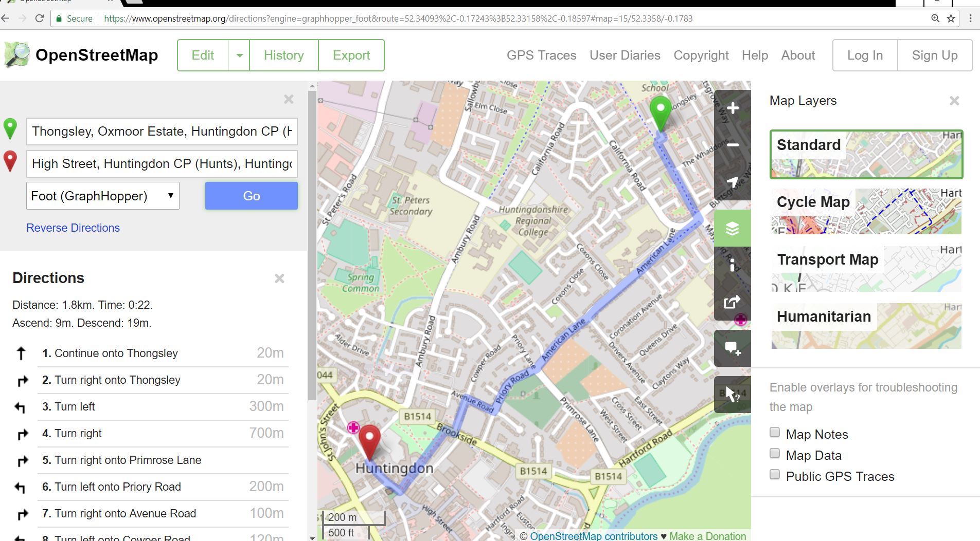Click the red destination marker on map

(369, 441)
